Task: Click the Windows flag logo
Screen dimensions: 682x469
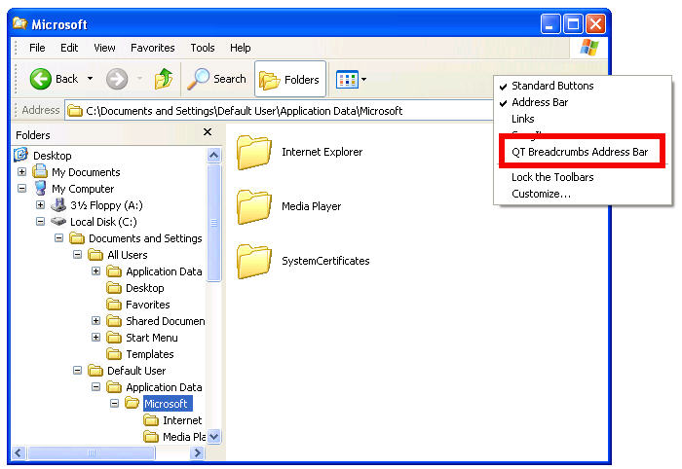Action: tap(589, 48)
